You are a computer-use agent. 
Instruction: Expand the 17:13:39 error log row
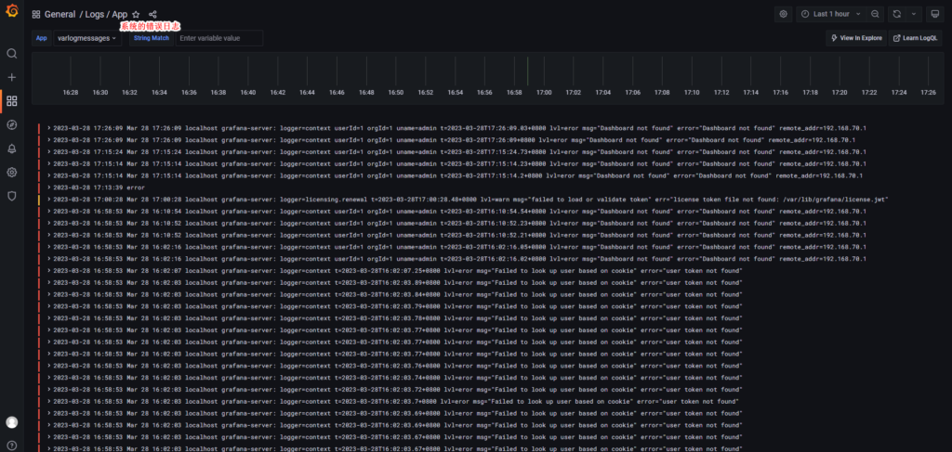click(x=48, y=187)
